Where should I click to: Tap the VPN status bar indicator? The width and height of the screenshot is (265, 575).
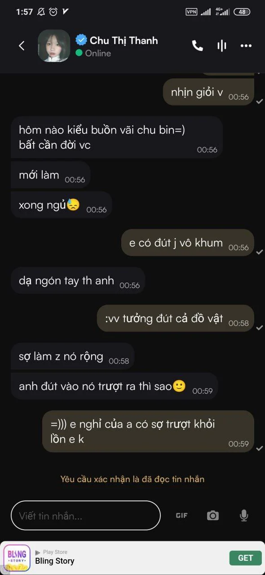coord(191,12)
